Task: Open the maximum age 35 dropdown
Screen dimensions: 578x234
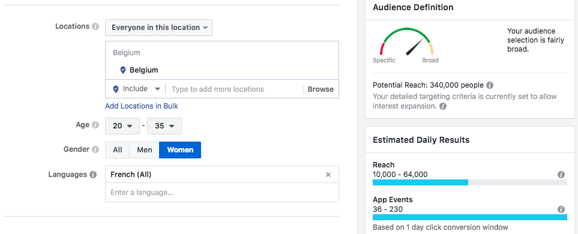Action: (164, 126)
